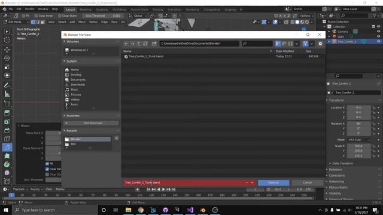Open File View settings gear
The width and height of the screenshot is (383, 215).
[320, 44]
